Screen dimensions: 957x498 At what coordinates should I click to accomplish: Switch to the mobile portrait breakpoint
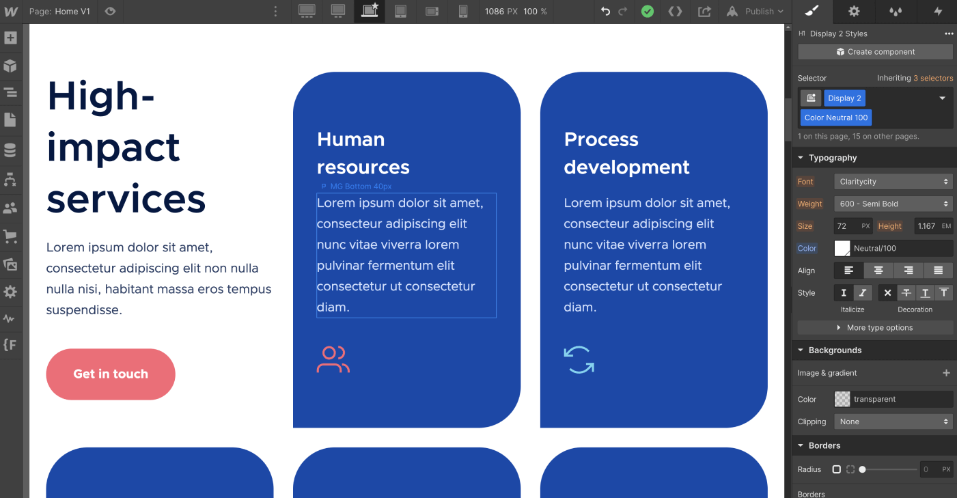tap(463, 12)
